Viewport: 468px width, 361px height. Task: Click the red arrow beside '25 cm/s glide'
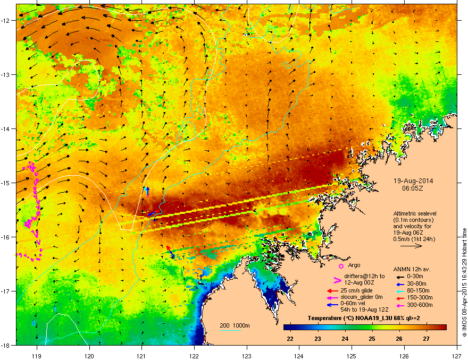(x=332, y=291)
